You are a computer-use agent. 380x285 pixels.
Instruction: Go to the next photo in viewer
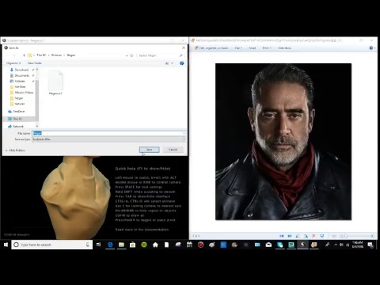click(290, 236)
